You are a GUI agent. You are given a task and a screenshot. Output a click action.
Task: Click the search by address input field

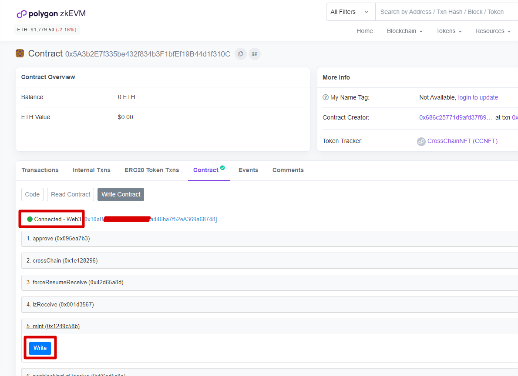pyautogui.click(x=447, y=12)
